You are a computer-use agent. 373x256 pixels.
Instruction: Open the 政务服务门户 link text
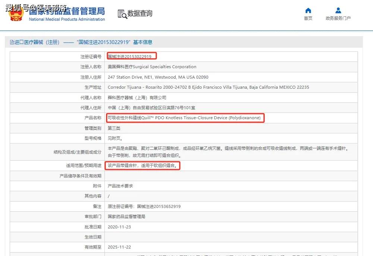pos(338,18)
